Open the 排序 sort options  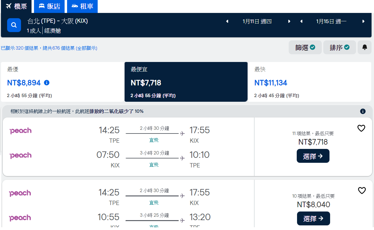tap(339, 47)
